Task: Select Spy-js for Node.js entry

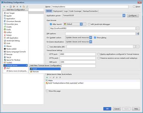Action: tap(16, 60)
